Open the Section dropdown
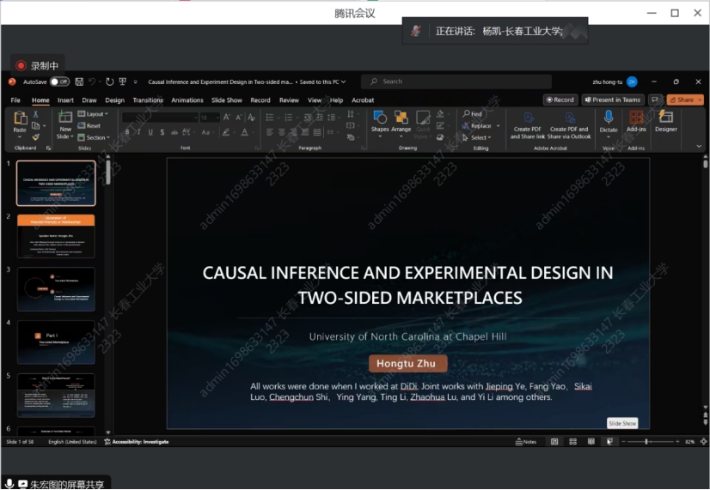The width and height of the screenshot is (710, 490). coord(94,137)
